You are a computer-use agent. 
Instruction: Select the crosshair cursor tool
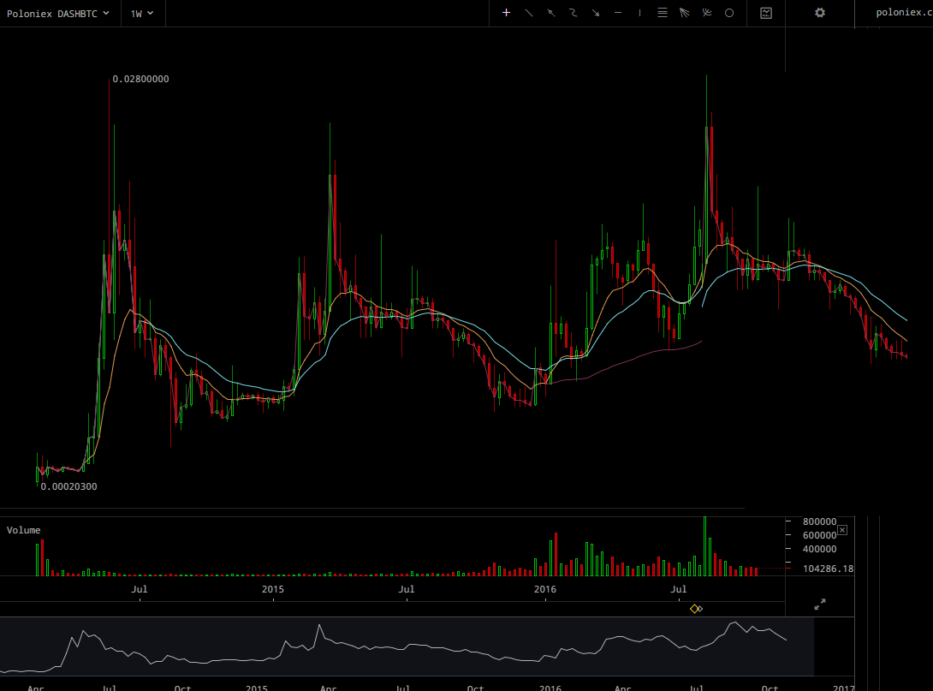tap(507, 13)
